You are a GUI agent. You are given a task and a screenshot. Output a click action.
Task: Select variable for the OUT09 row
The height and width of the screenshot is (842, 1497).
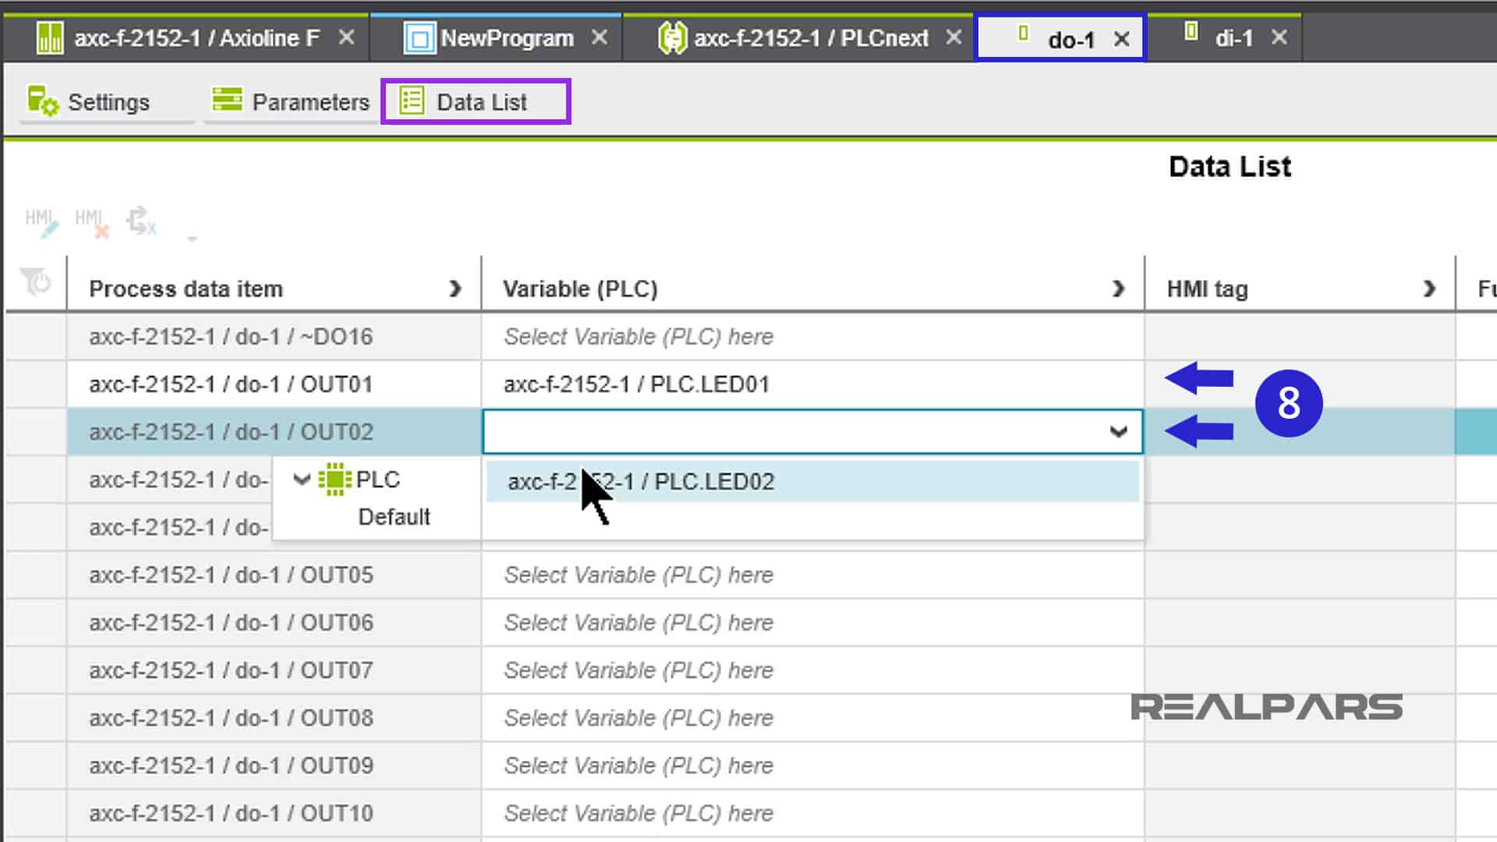(x=812, y=766)
